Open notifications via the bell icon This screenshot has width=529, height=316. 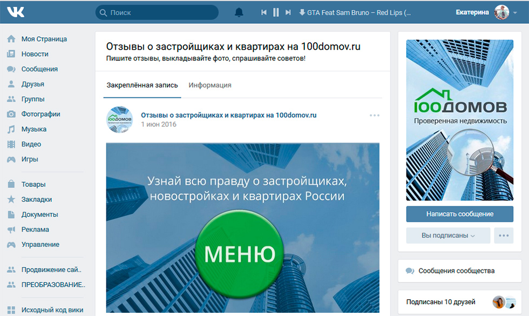click(239, 12)
